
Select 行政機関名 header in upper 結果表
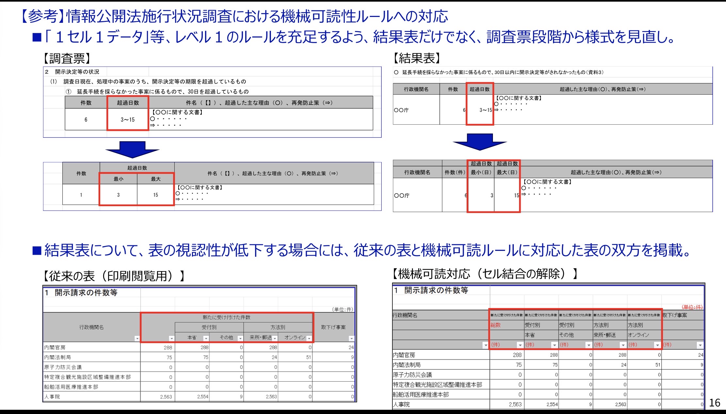pos(416,89)
